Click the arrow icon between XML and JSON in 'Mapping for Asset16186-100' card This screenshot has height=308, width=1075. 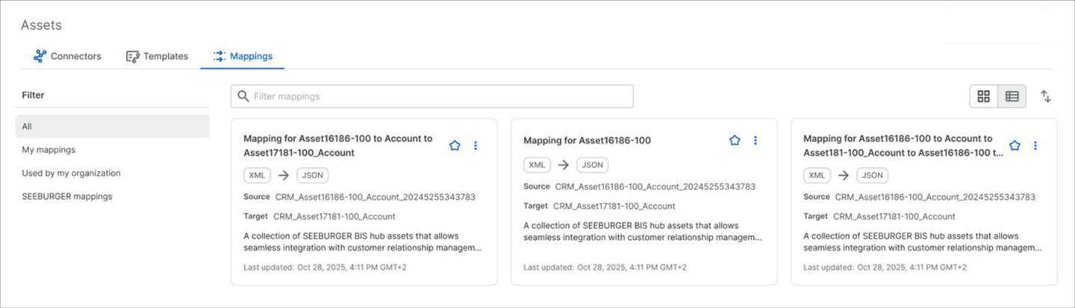pos(563,165)
